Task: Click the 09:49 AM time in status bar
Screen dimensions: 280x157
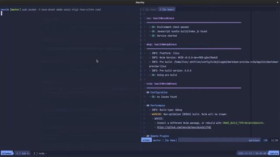Action: (x=261, y=154)
